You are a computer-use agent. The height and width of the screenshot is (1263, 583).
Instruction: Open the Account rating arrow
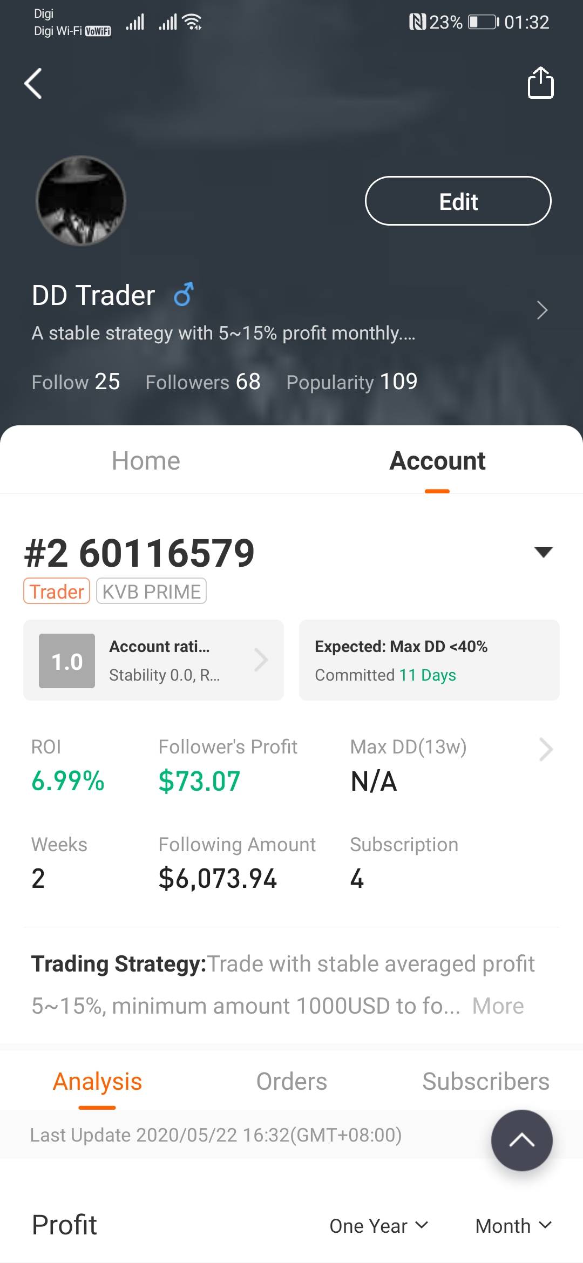pos(261,660)
